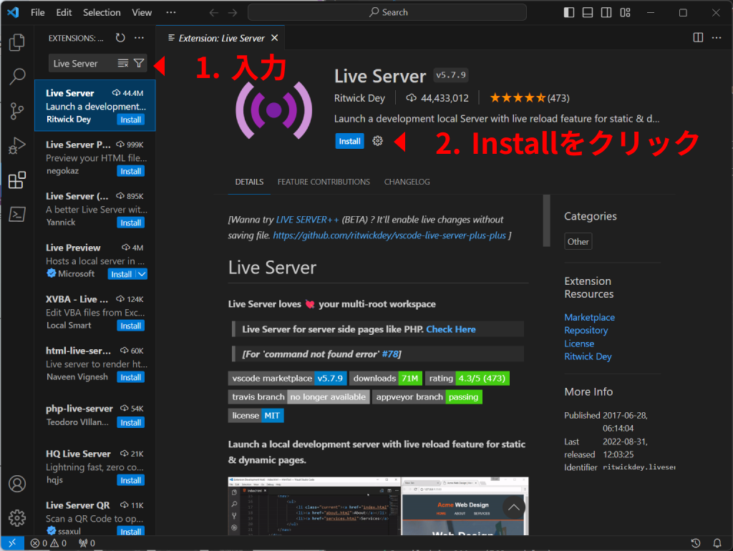The width and height of the screenshot is (733, 551).
Task: Install XVBA extension by Local Smart
Action: [x=130, y=326]
